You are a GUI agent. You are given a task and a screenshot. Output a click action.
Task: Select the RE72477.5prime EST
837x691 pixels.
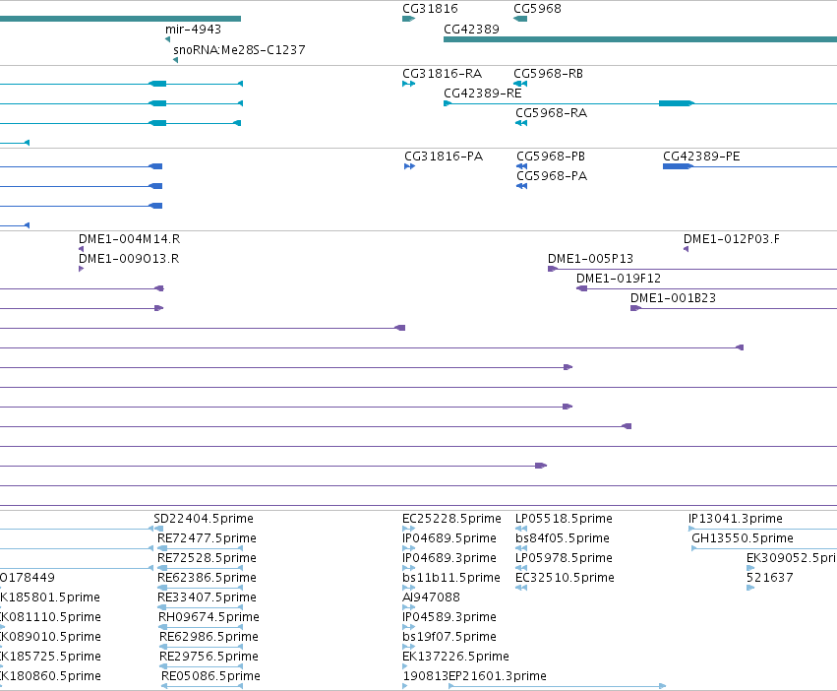[x=206, y=538]
